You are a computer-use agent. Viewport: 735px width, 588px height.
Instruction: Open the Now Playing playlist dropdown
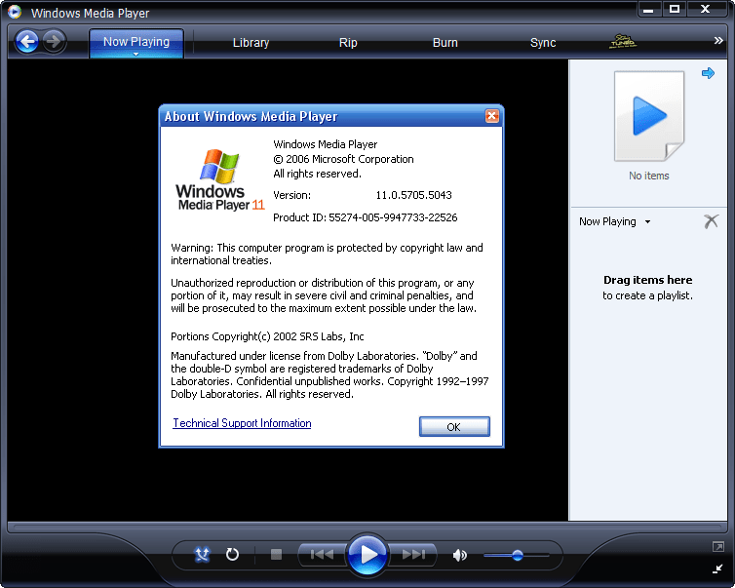(646, 222)
